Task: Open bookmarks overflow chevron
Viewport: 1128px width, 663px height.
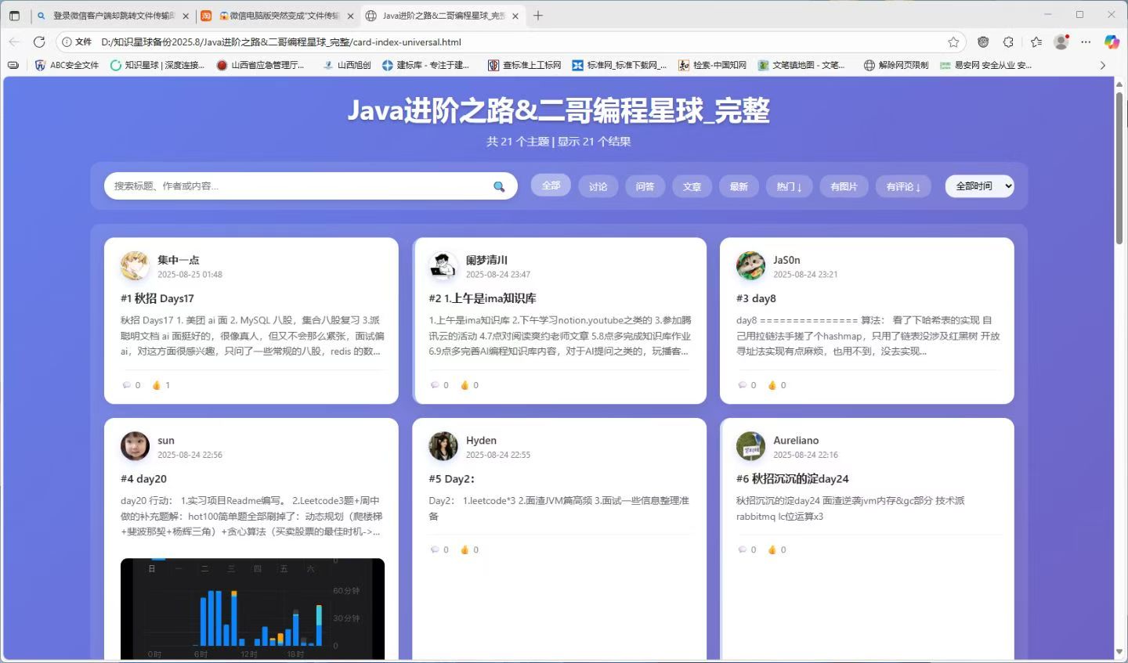Action: (x=1103, y=66)
